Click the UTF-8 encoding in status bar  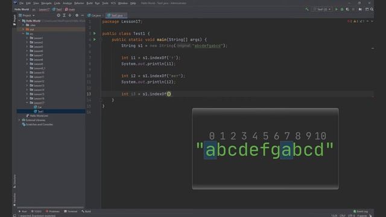(351, 216)
